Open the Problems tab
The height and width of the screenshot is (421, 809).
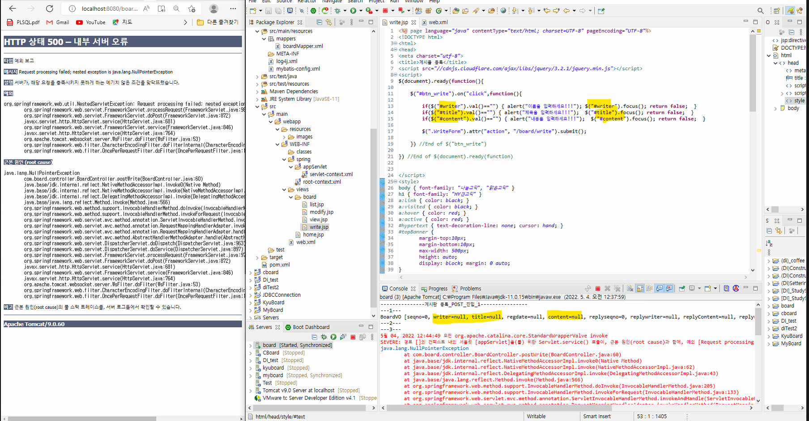[x=467, y=289]
